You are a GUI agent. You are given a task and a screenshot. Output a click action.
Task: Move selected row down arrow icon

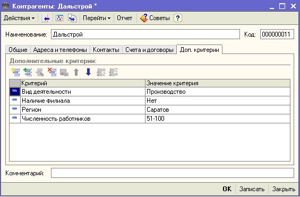88,72
